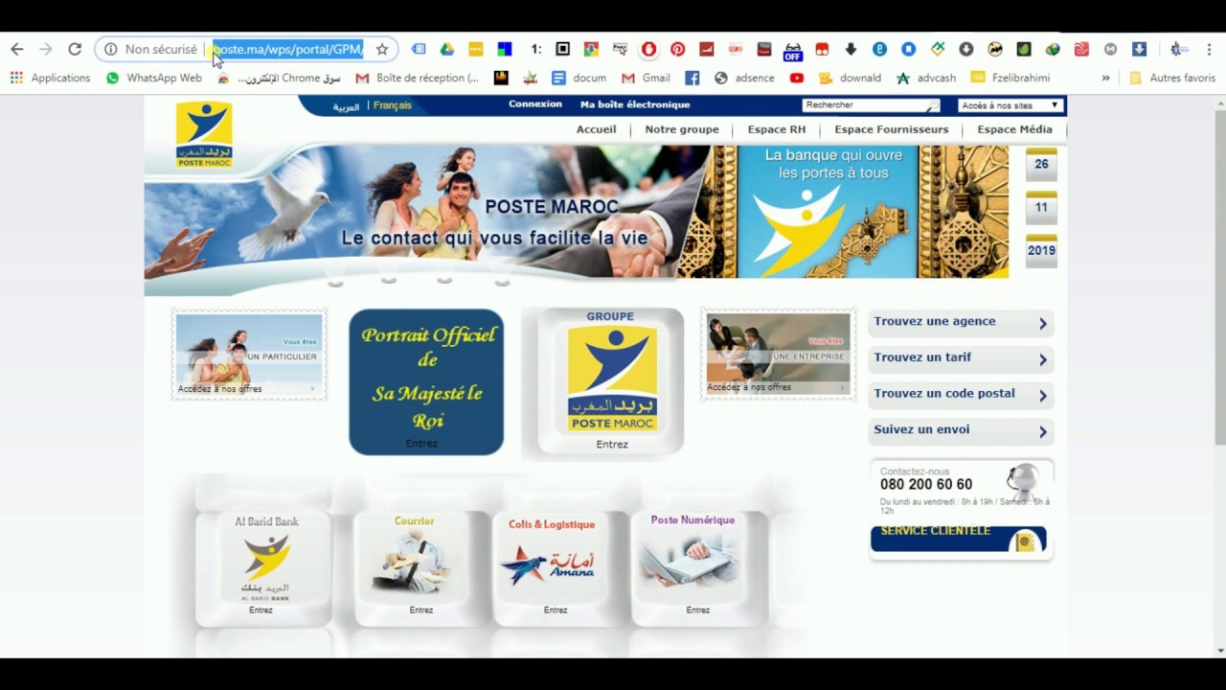
Task: Click the red Opera-style extension icon
Action: 648,49
